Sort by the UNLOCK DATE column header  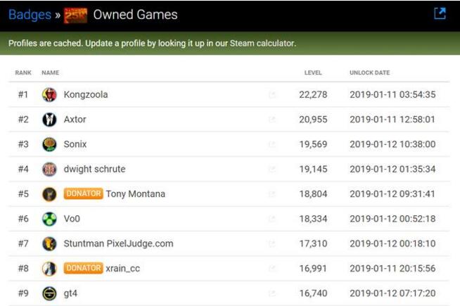click(x=369, y=72)
